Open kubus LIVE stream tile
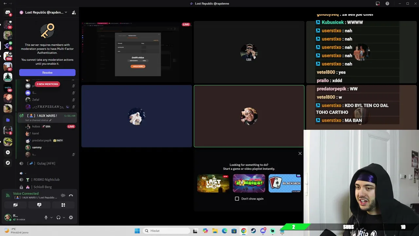419x236 pixels. point(137,52)
